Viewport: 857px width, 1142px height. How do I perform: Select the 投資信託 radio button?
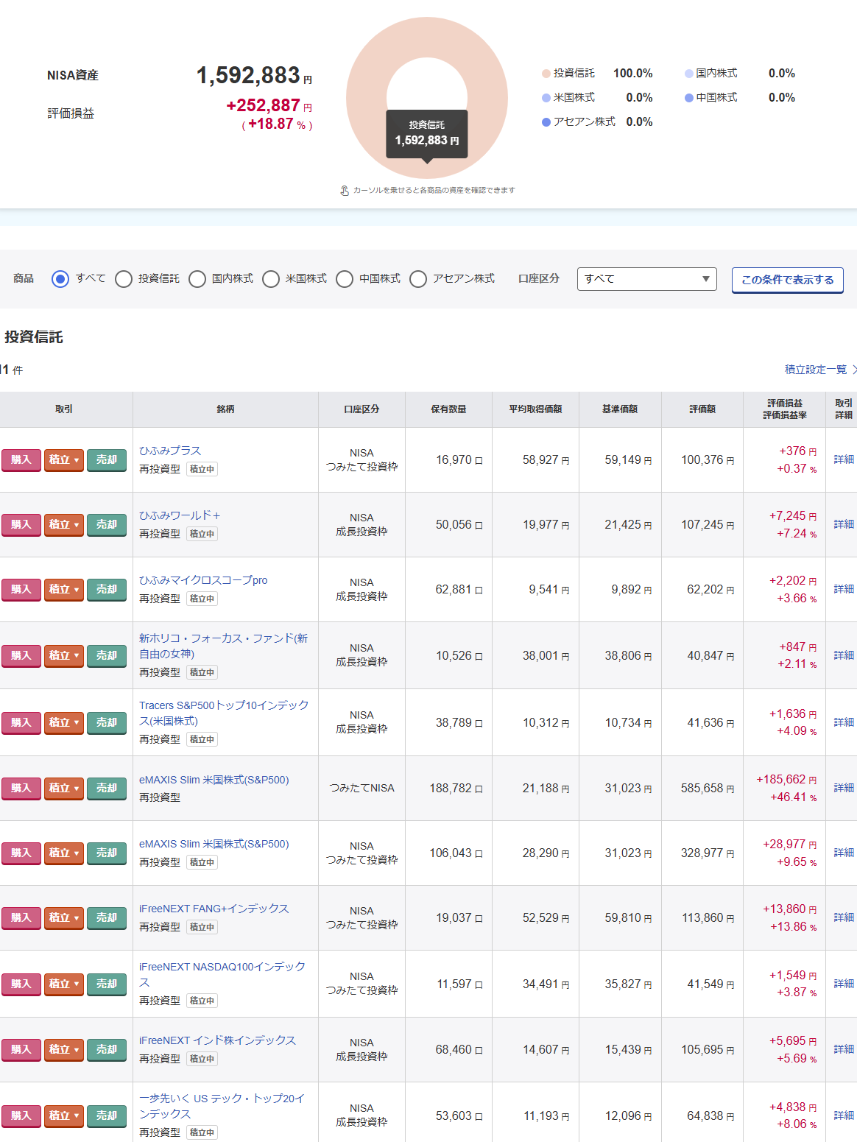coord(124,279)
